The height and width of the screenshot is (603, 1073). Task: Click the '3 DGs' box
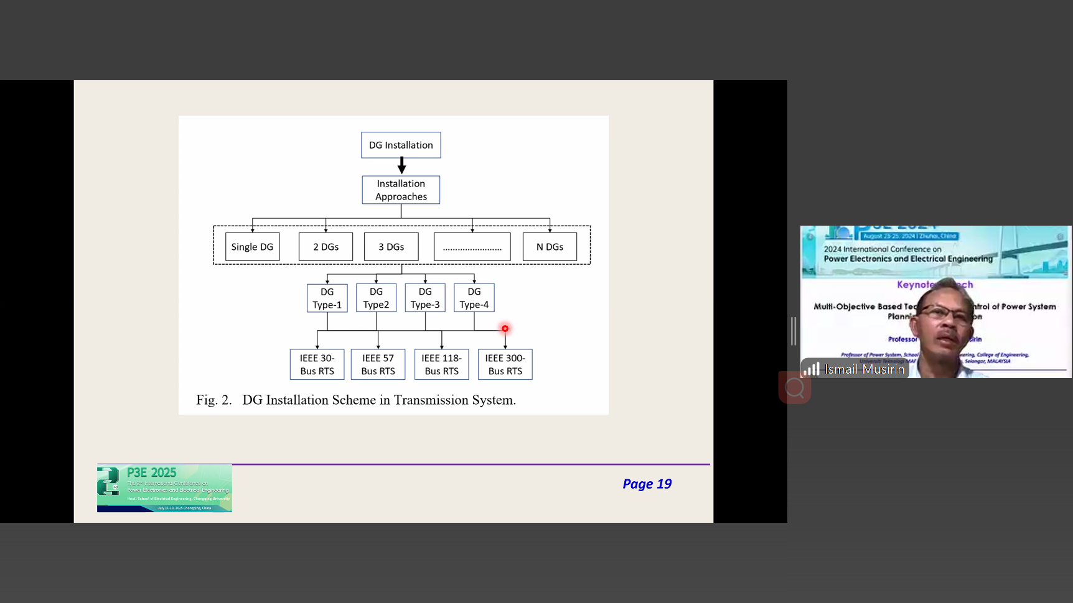pyautogui.click(x=391, y=247)
